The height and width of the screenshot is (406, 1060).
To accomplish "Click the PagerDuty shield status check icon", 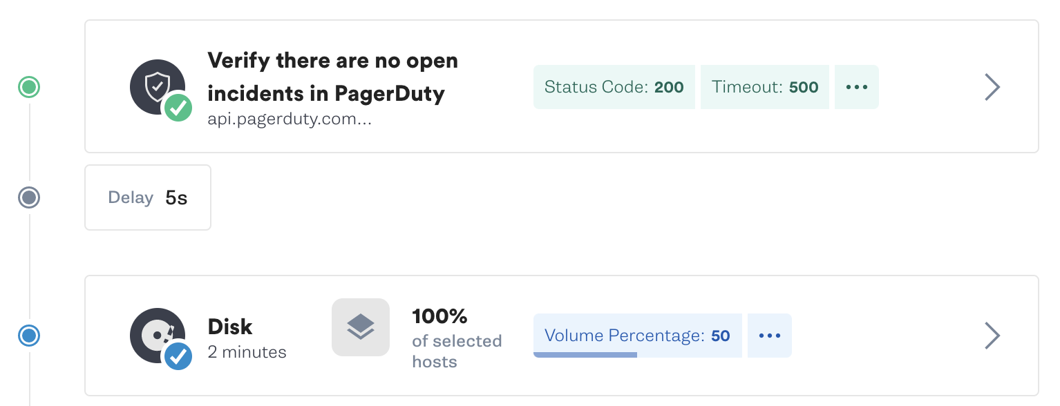I will [x=158, y=87].
